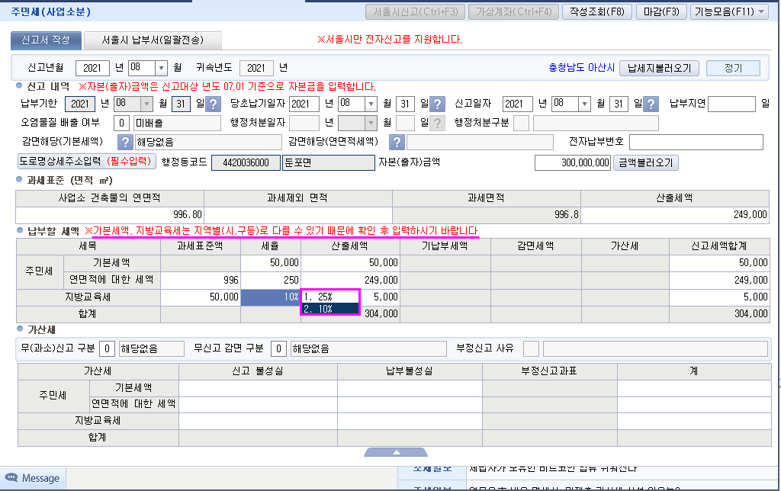Open help icon next to 당초납기일자 date
Image resolution: width=781 pixels, height=491 pixels.
click(437, 104)
